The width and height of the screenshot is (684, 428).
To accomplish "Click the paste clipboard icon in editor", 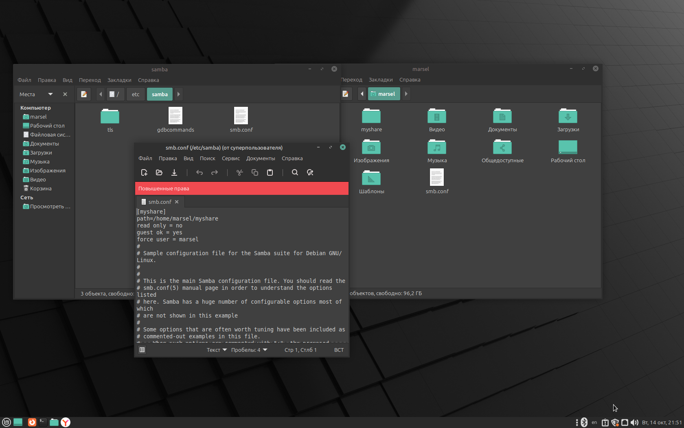I will pos(270,172).
